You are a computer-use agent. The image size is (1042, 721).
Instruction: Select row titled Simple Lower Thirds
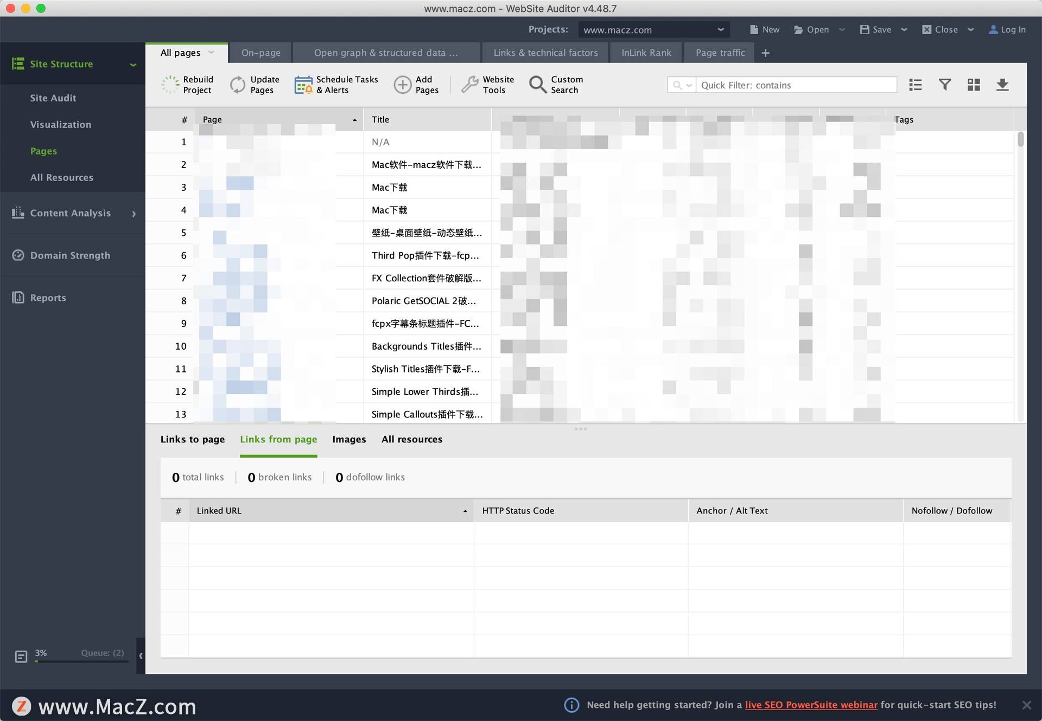[579, 391]
